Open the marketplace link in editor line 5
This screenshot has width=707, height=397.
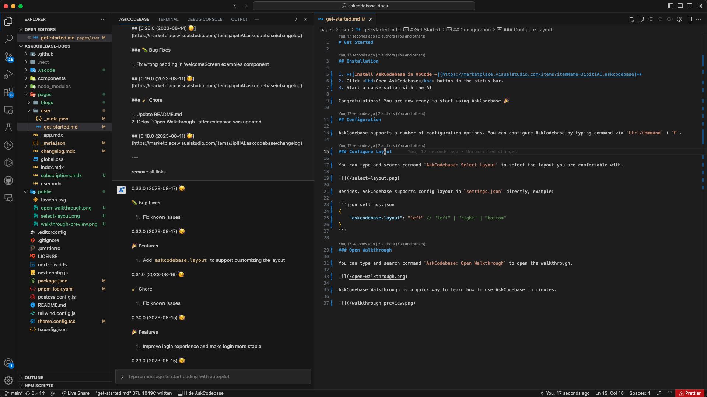click(x=538, y=74)
